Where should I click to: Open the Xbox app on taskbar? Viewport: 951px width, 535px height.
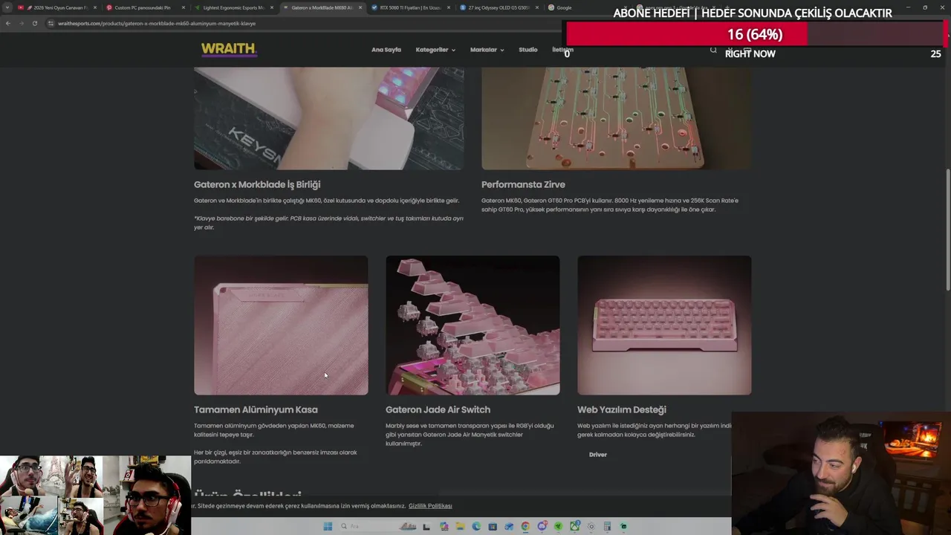(x=575, y=526)
